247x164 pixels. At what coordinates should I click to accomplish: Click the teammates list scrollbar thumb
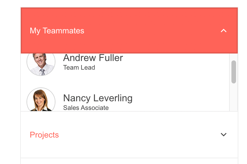click(x=234, y=72)
